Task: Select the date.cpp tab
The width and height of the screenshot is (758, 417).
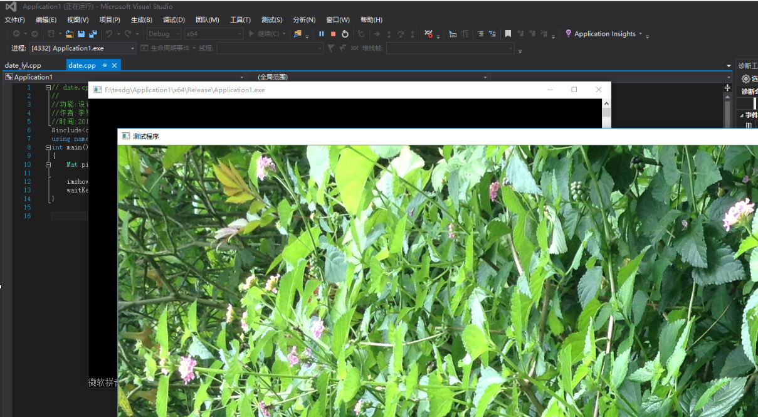Action: (82, 65)
